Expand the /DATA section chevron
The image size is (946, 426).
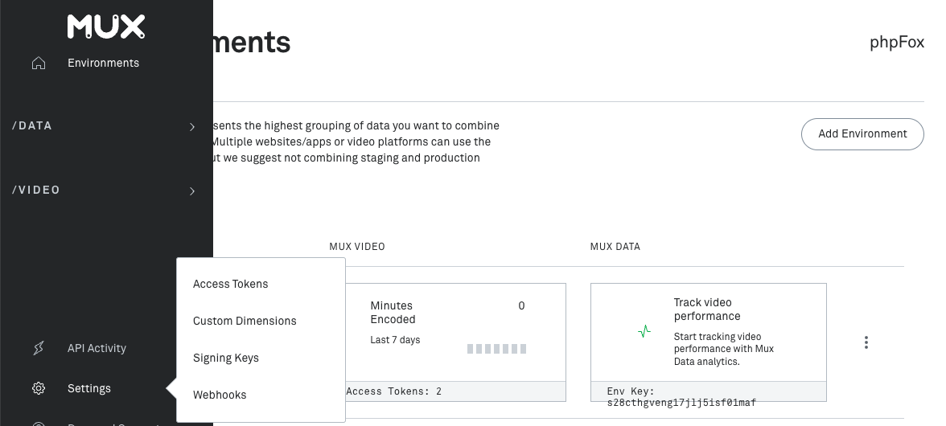point(192,126)
